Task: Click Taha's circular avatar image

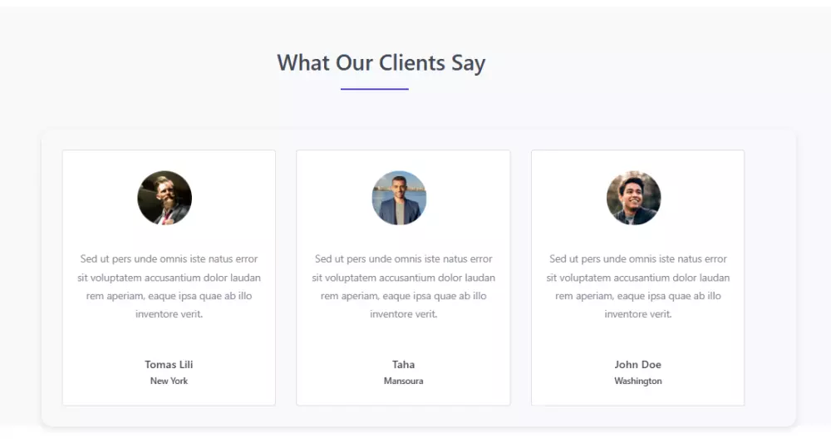Action: point(399,198)
